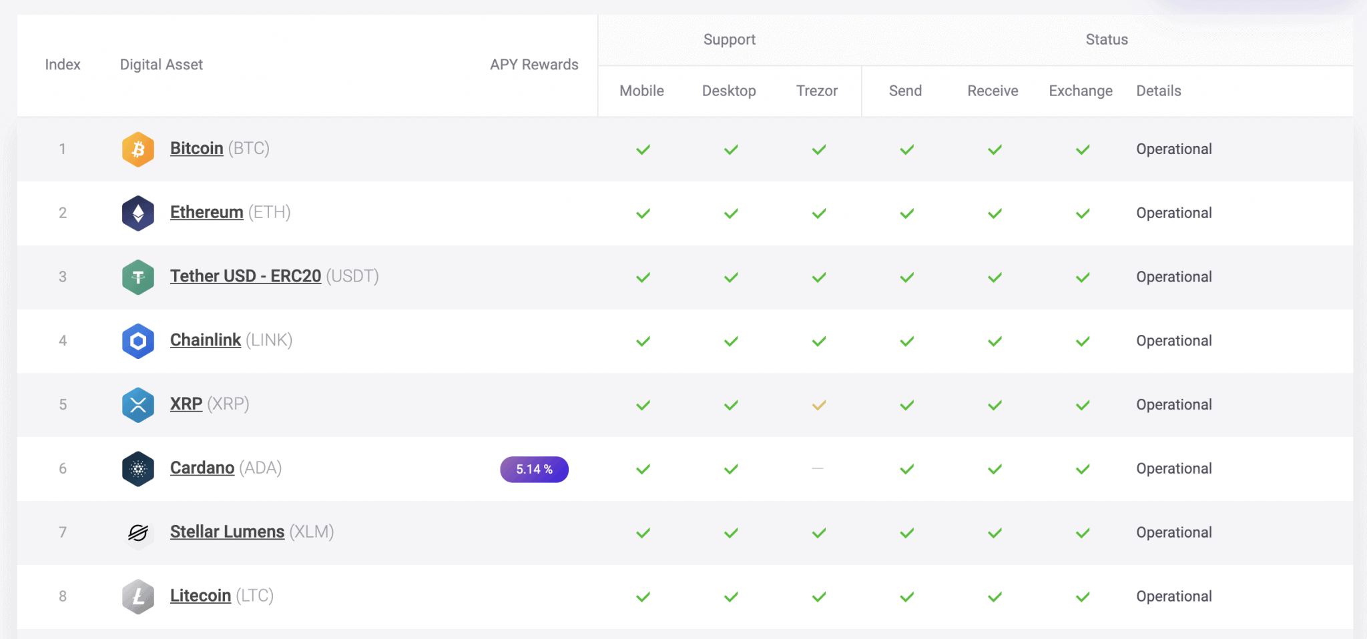1367x639 pixels.
Task: Click the Cardano 5.14 % APY badge
Action: coord(534,469)
